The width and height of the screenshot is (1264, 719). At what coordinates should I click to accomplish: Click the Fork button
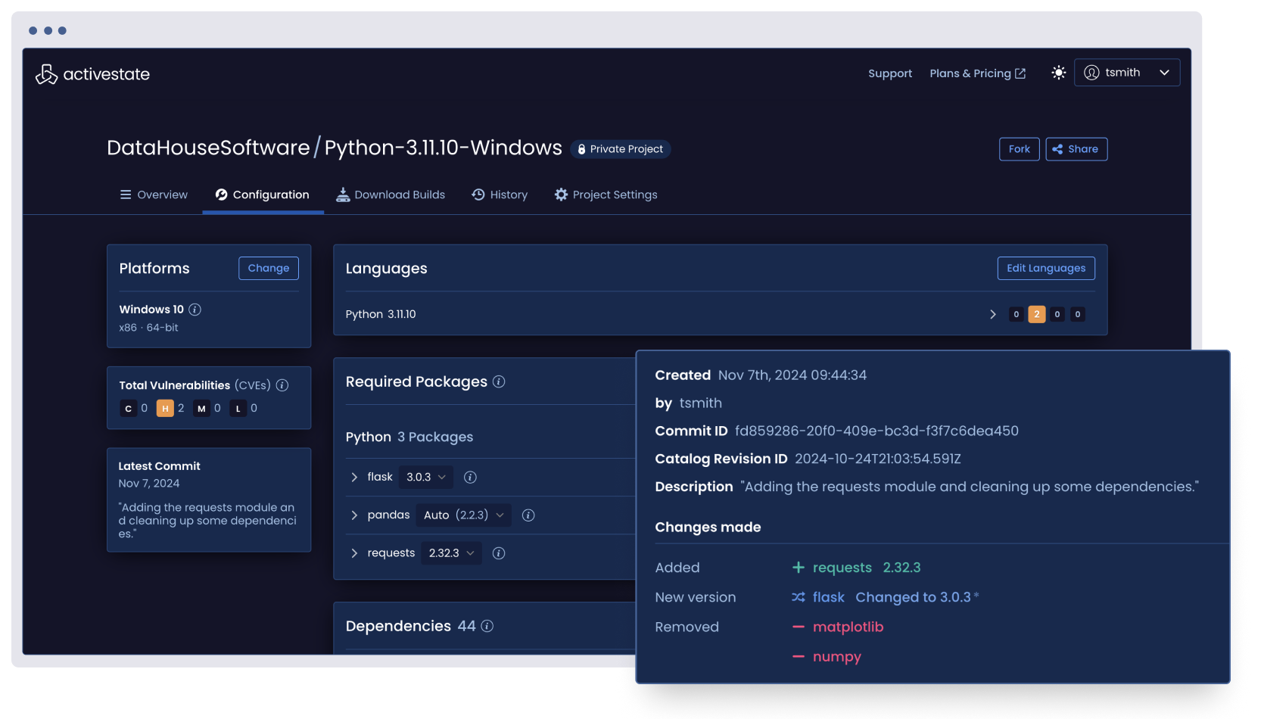coord(1019,149)
